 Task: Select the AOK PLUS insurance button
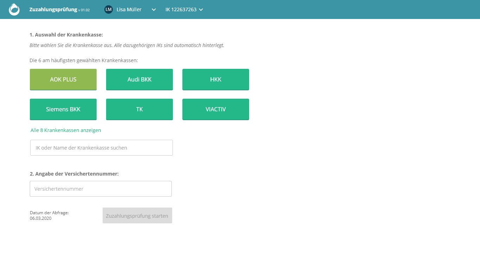63,80
